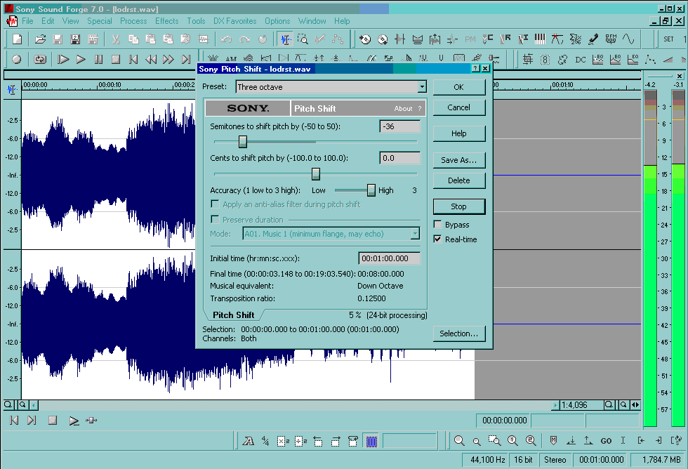Select the Edit Tool waveform cursor icon
This screenshot has height=469, width=688.
click(x=286, y=39)
